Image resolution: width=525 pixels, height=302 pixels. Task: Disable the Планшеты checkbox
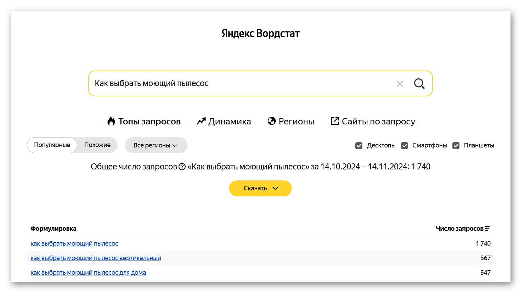click(x=456, y=146)
